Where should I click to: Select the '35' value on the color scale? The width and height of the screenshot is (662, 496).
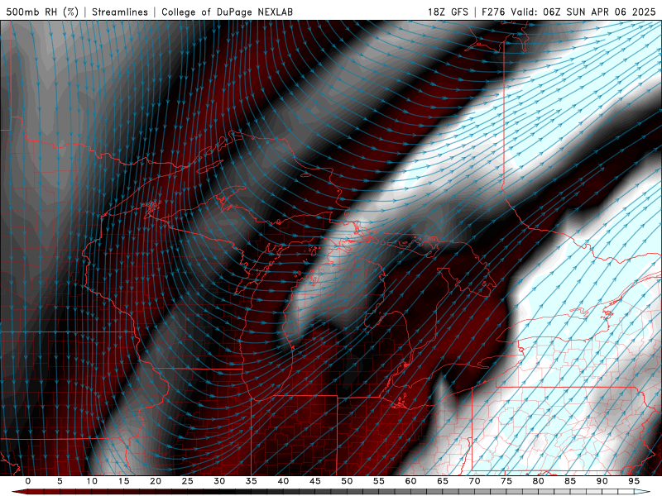252,481
